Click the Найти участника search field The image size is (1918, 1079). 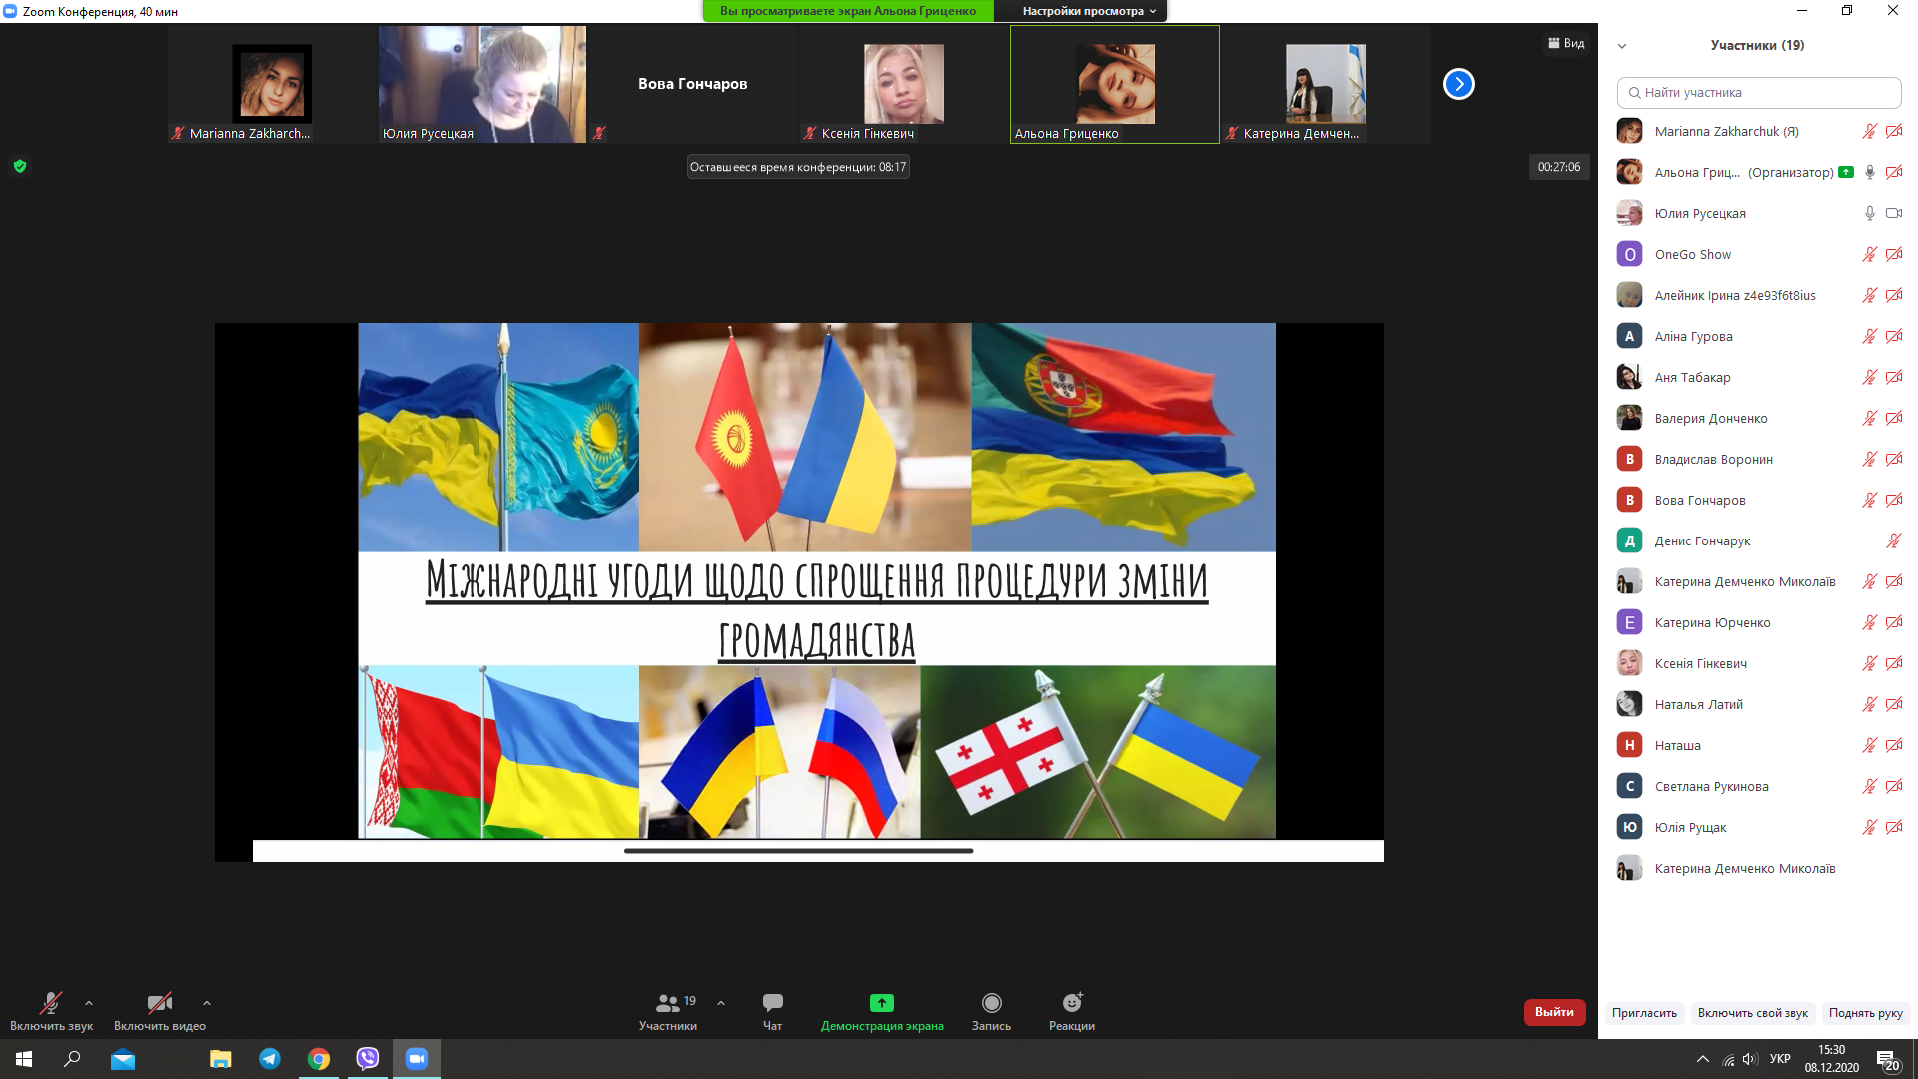[x=1758, y=93]
